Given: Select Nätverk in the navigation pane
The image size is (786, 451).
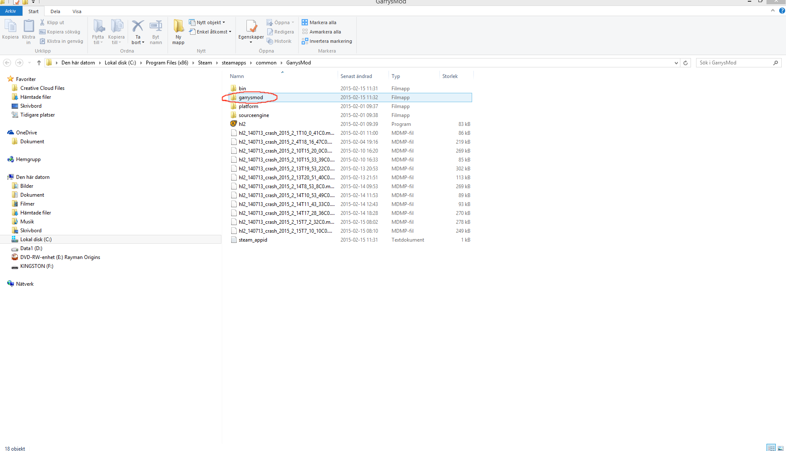Looking at the screenshot, I should [x=25, y=284].
